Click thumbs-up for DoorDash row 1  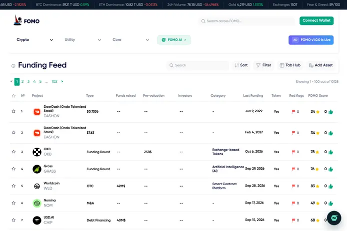coord(331,112)
